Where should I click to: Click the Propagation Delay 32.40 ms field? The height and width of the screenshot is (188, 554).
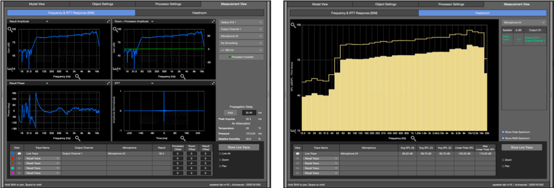(249, 113)
